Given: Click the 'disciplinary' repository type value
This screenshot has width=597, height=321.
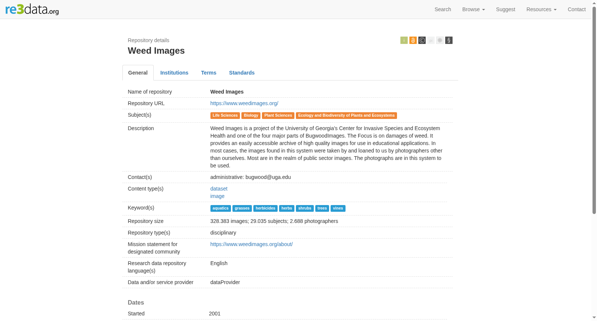Looking at the screenshot, I should 223,233.
